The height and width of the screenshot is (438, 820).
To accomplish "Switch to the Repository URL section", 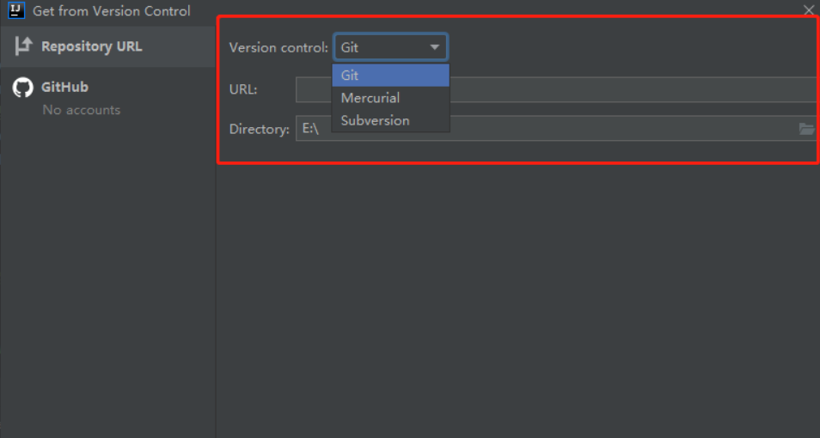I will (91, 46).
